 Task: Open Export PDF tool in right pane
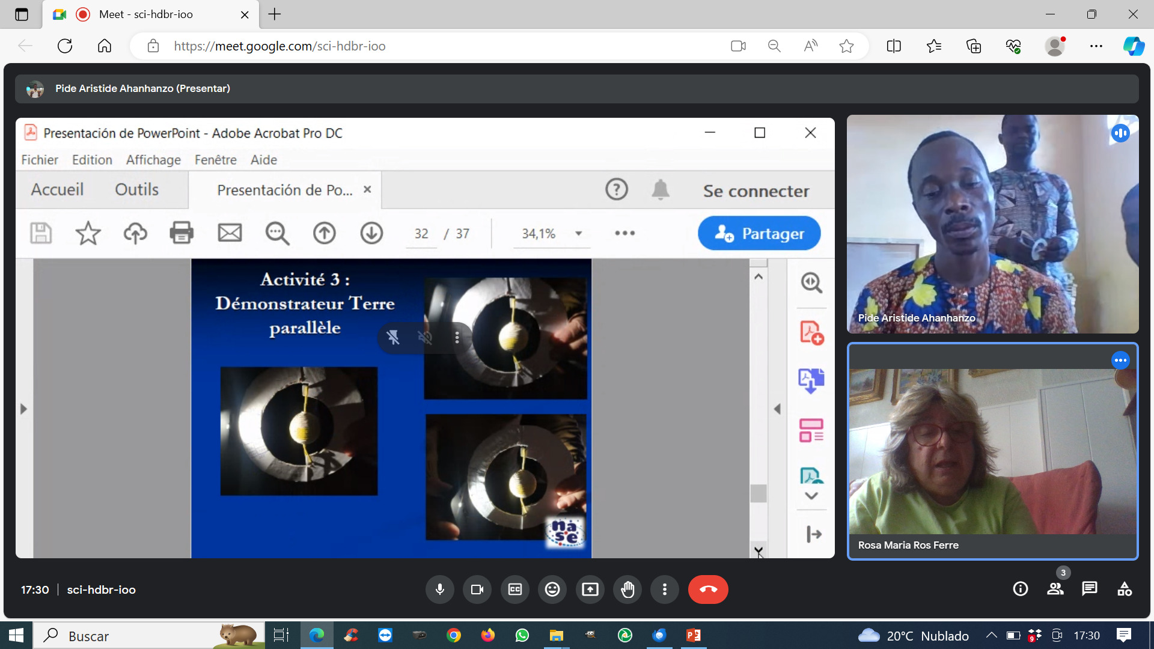(x=811, y=382)
